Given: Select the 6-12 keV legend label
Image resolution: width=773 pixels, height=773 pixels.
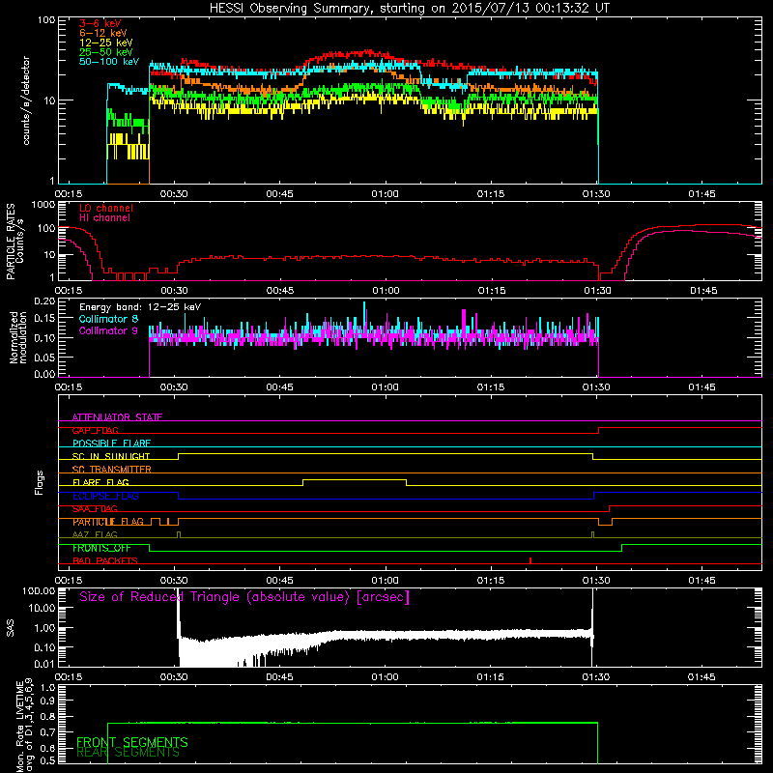Looking at the screenshot, I should click(x=103, y=33).
